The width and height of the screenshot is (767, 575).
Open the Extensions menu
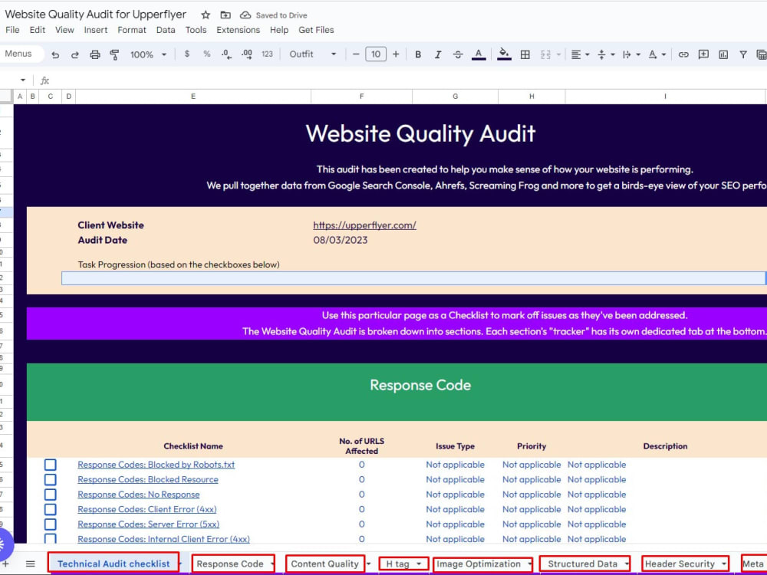point(239,30)
